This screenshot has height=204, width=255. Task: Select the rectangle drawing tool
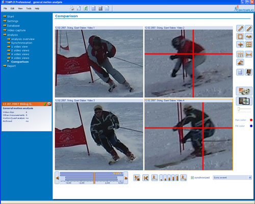pyautogui.click(x=240, y=36)
